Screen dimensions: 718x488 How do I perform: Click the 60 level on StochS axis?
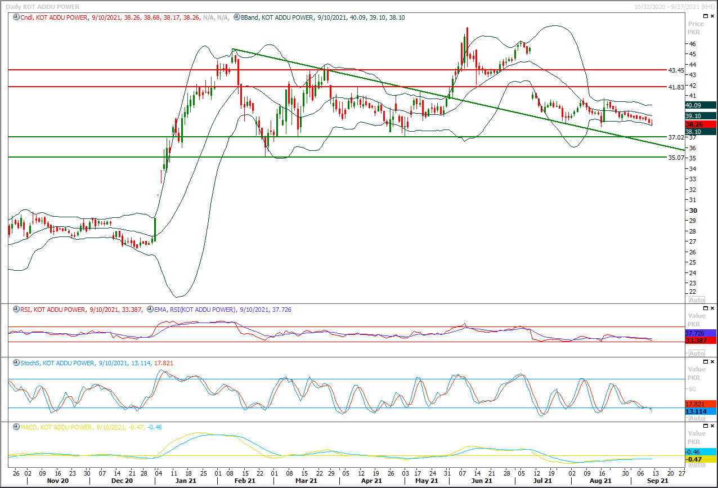point(693,389)
